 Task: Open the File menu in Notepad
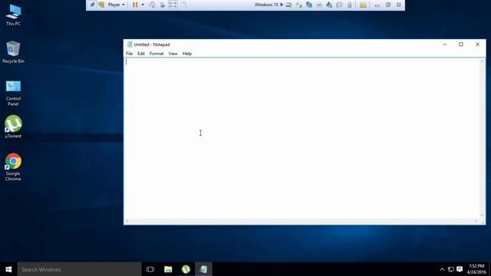click(129, 54)
